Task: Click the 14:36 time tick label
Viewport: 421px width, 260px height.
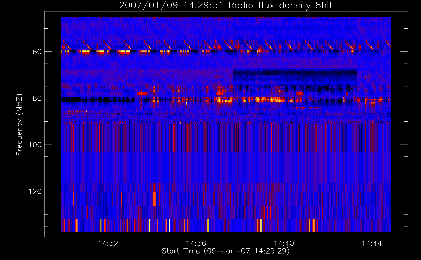Action: point(196,243)
